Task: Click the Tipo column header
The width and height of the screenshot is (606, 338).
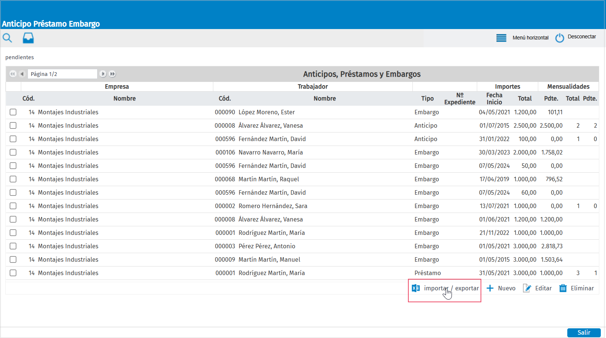Action: pyautogui.click(x=427, y=99)
